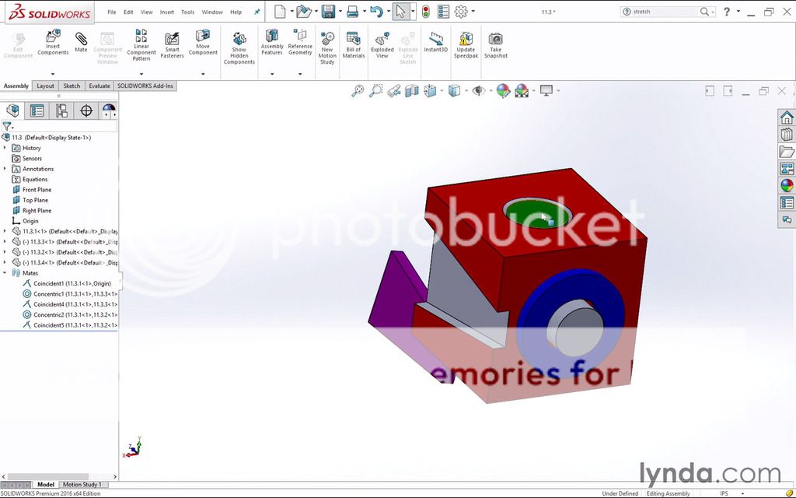This screenshot has height=498, width=796.
Task: Expand the History node
Action: pos(5,148)
